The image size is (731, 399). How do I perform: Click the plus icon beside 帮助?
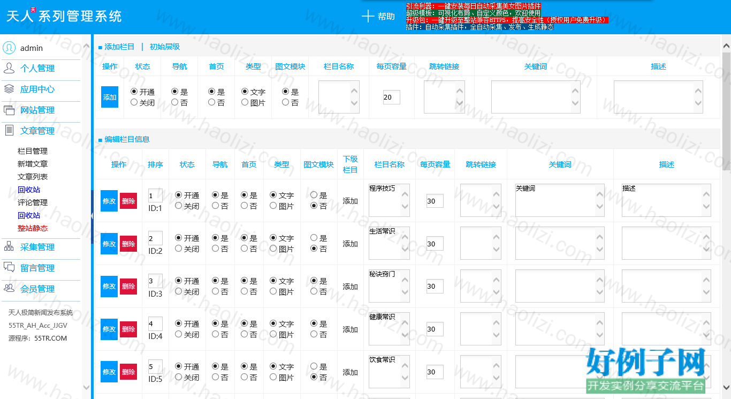tap(368, 16)
